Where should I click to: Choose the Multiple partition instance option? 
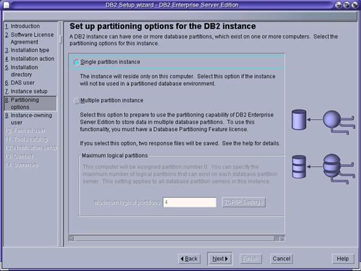[x=76, y=100]
